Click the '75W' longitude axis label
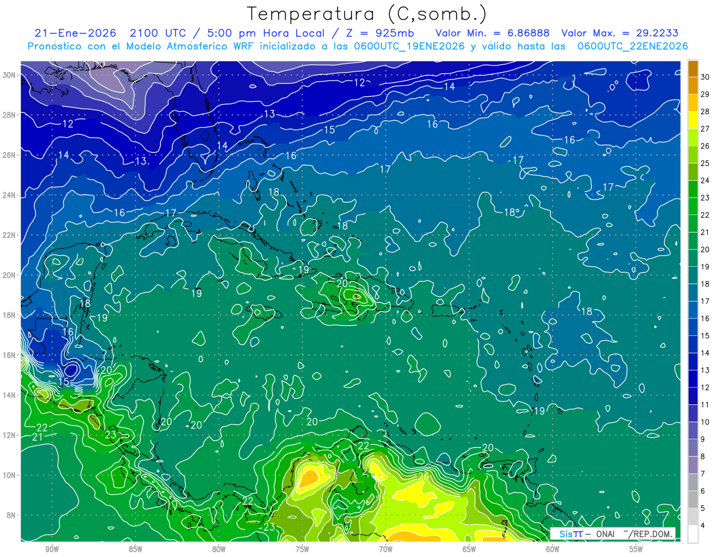721x557 pixels. pos(302,549)
